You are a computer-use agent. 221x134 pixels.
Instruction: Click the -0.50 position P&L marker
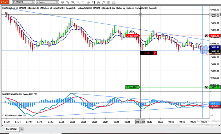(x=148, y=53)
